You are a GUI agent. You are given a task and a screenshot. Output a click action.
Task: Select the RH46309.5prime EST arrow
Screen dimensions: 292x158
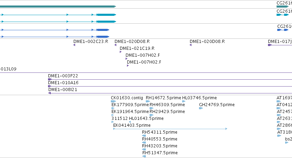point(152,108)
